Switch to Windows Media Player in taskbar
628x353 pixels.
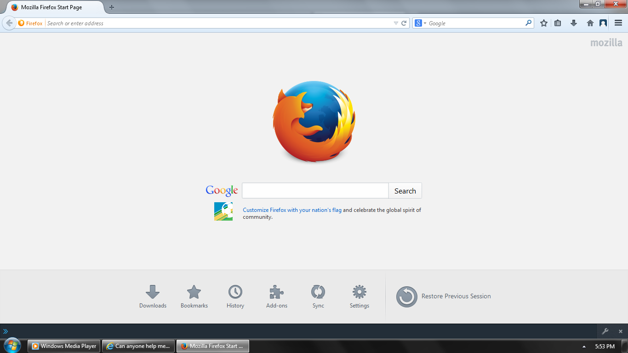[64, 346]
